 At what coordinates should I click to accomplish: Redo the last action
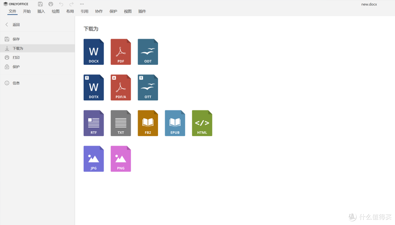72,4
